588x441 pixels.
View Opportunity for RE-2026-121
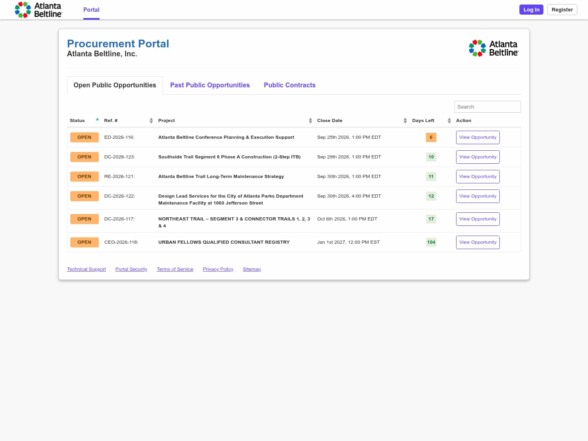[478, 177]
